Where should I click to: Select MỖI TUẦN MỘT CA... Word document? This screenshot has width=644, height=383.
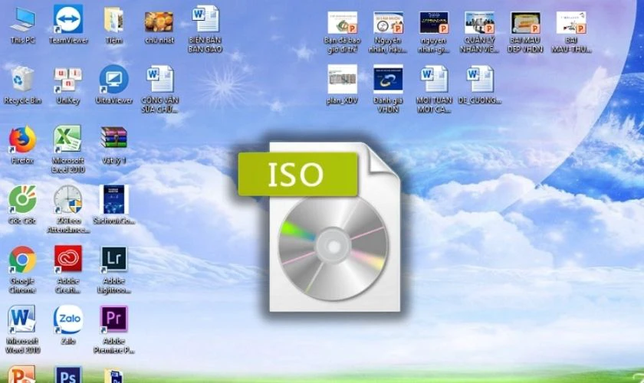434,79
